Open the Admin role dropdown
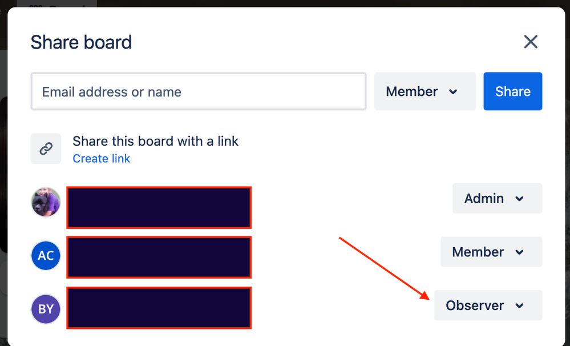Viewport: 570px width, 346px height. [498, 198]
